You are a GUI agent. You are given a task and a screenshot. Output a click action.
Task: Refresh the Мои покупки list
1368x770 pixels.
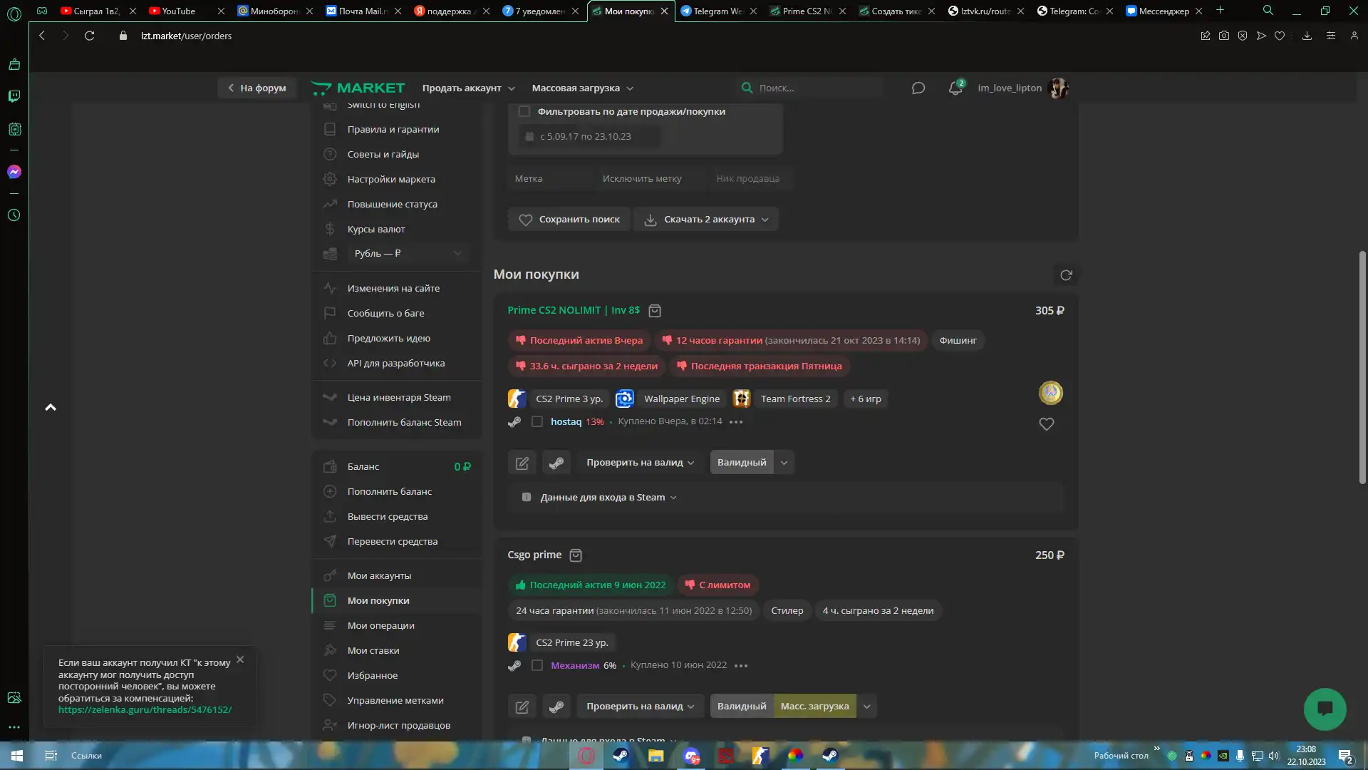(1066, 275)
